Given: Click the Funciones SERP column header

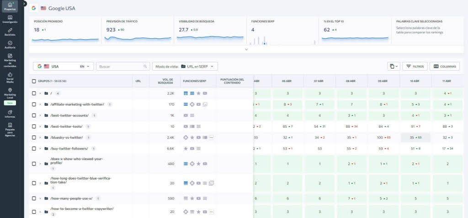Looking at the screenshot, I should click(x=194, y=81).
